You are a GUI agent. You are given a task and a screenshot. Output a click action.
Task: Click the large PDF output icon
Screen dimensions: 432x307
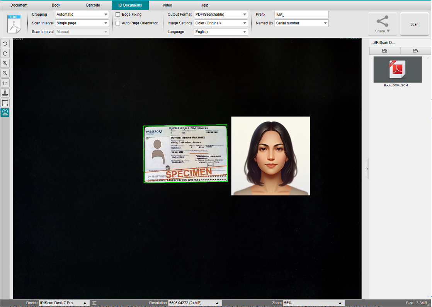(14, 24)
